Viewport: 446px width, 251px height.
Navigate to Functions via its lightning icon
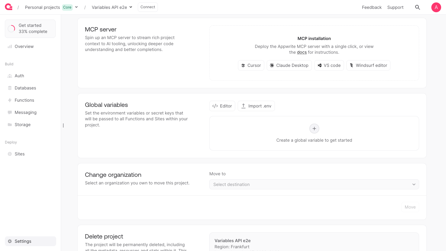click(10, 100)
